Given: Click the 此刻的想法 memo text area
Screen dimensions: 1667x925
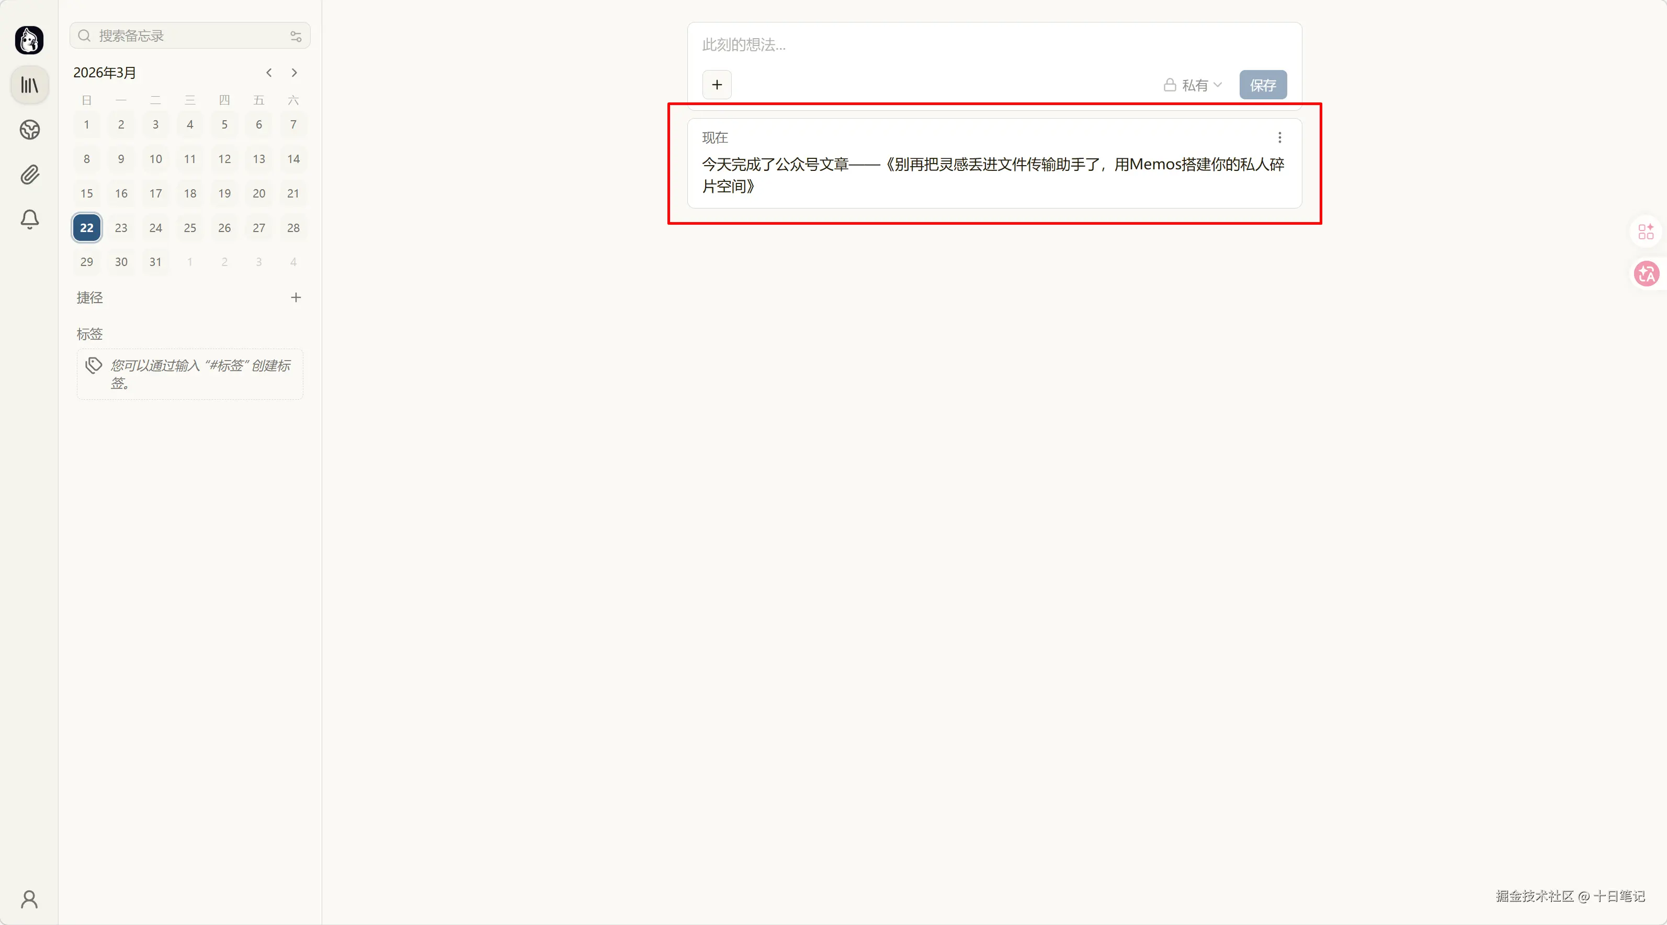Looking at the screenshot, I should [x=971, y=44].
